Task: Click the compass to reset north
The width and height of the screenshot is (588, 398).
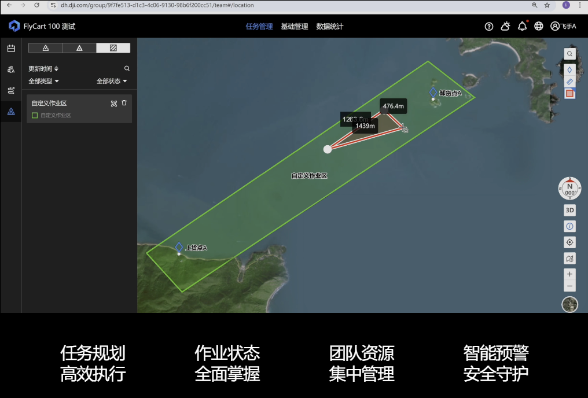Action: [569, 189]
